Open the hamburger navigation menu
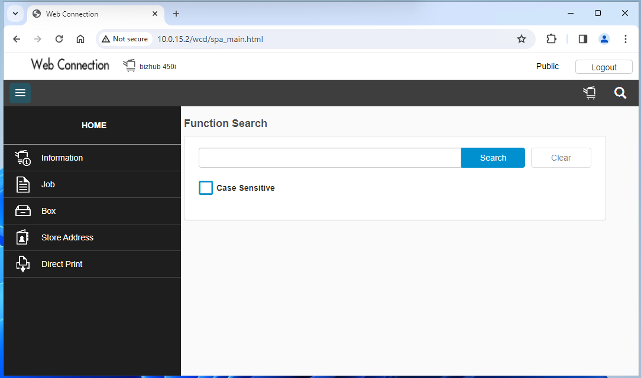This screenshot has height=378, width=641. click(x=20, y=93)
